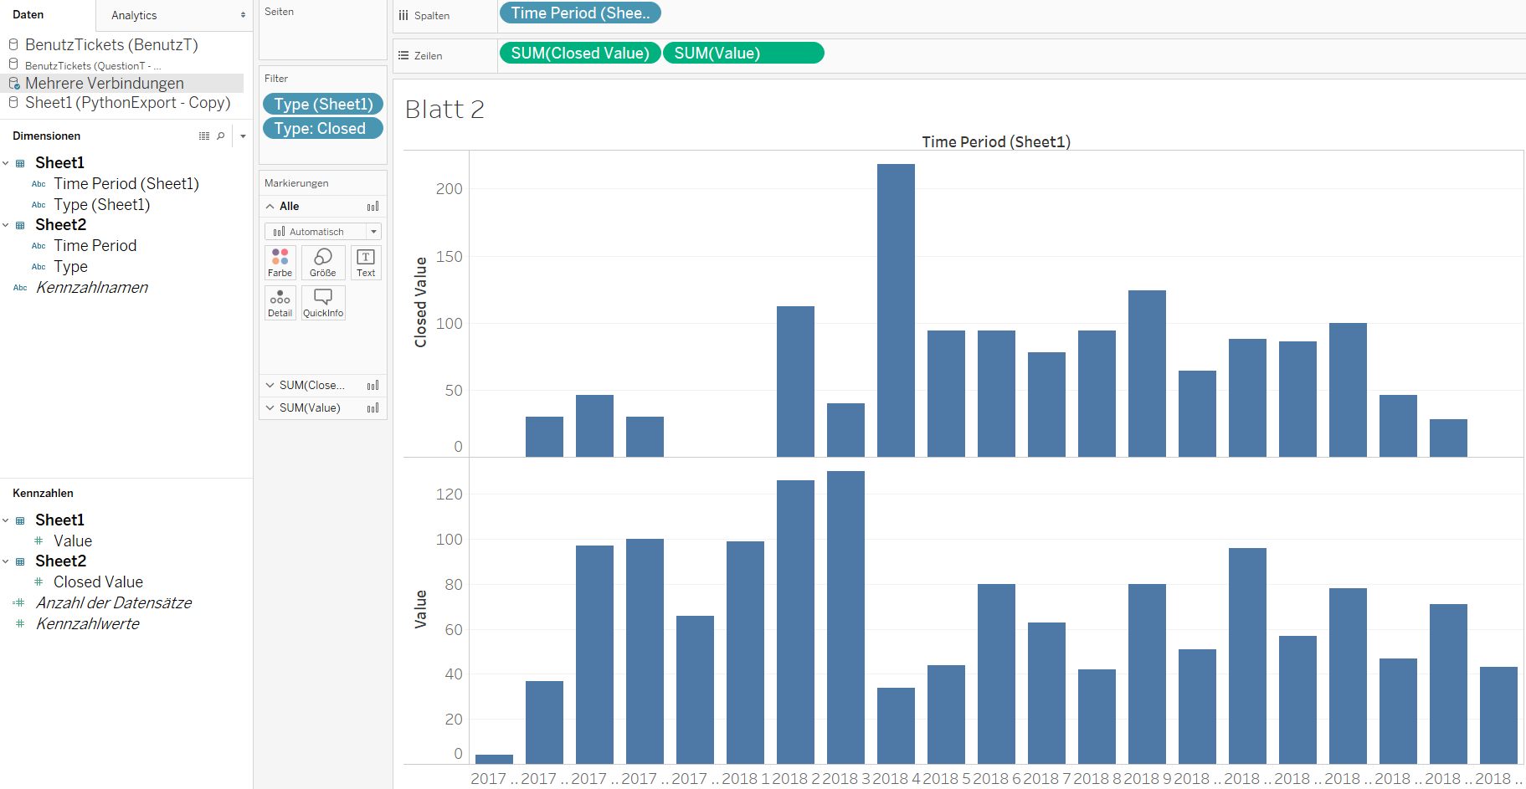Collapse the Sheet1 dimensions group

click(6, 163)
